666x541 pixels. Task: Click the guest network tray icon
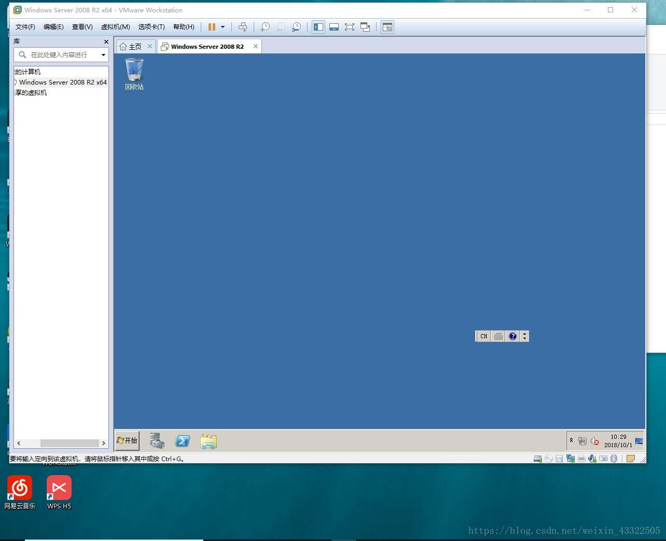[582, 441]
